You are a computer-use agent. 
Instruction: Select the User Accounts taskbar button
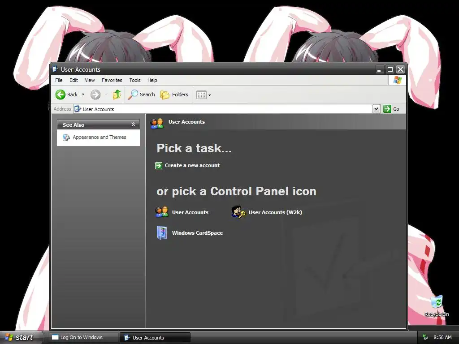point(155,338)
